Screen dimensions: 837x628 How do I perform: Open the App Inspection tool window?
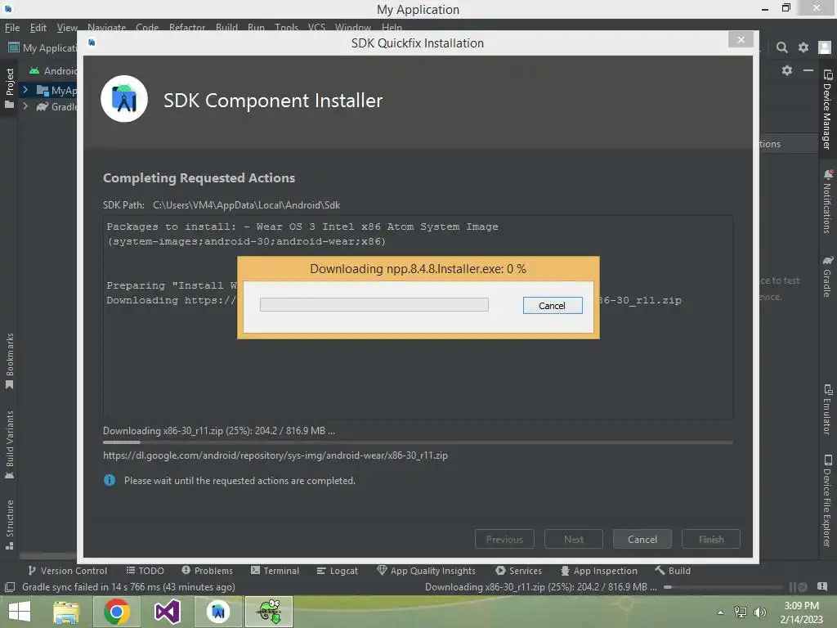click(598, 570)
